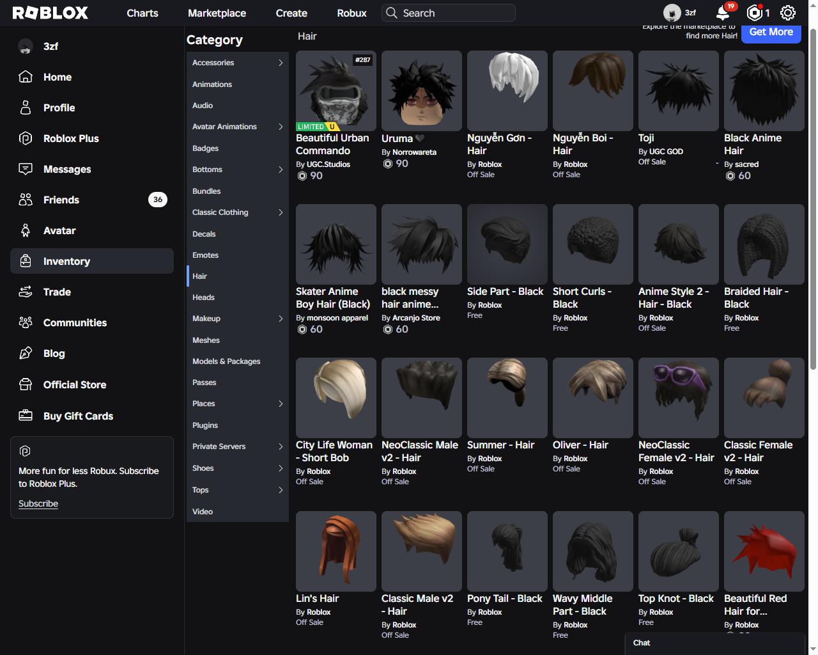Click the Blog icon in sidebar
This screenshot has height=655, width=818.
click(x=26, y=353)
